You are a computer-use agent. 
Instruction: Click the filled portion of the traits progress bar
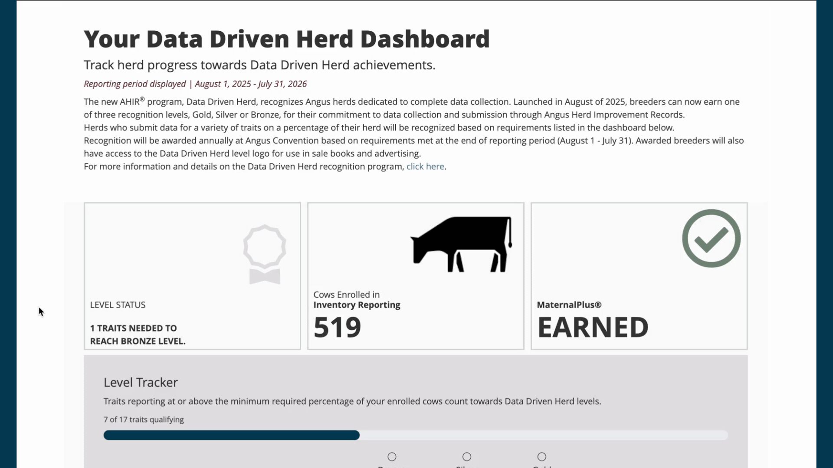231,435
